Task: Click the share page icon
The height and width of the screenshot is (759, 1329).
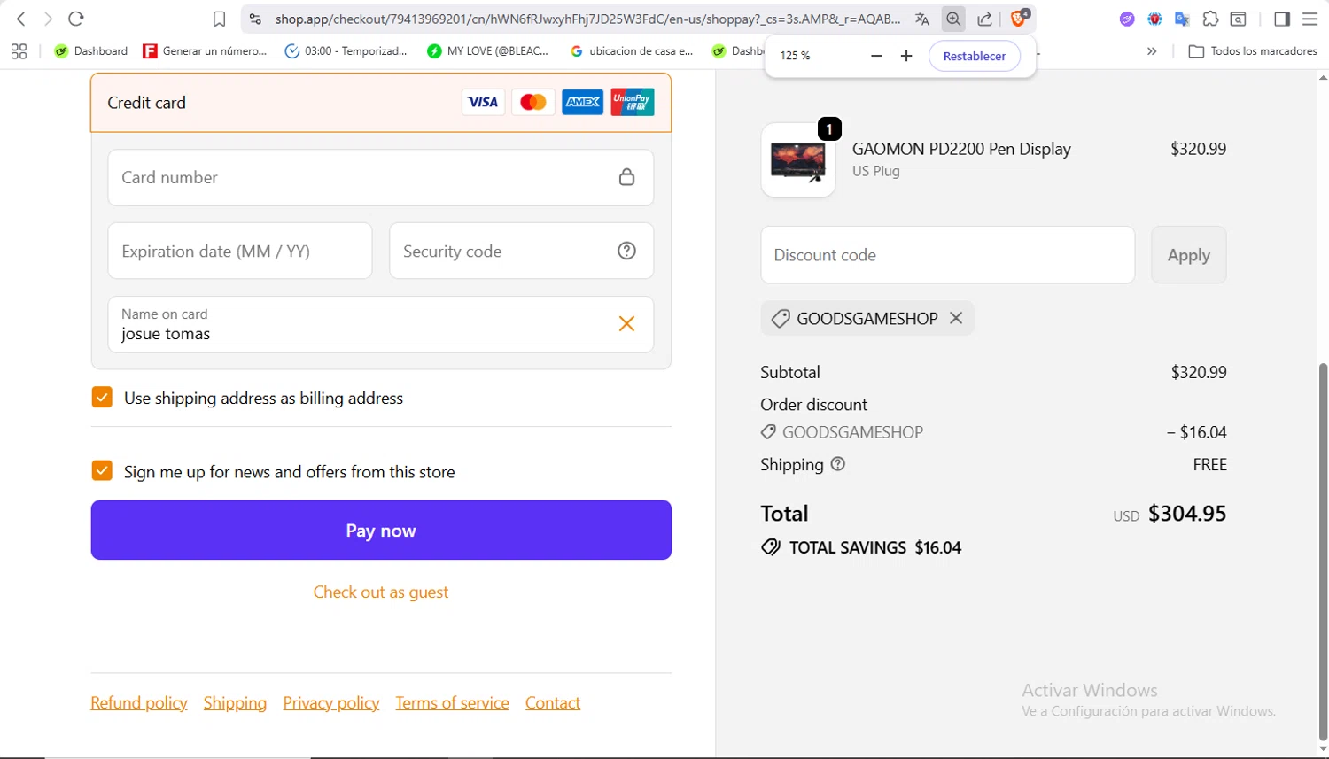Action: pos(984,19)
